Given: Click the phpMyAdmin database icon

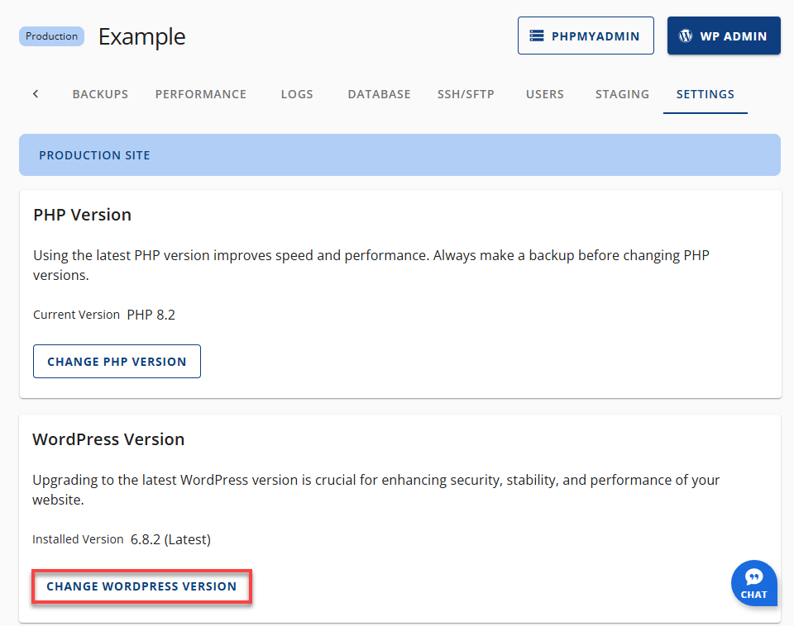Looking at the screenshot, I should pos(538,35).
